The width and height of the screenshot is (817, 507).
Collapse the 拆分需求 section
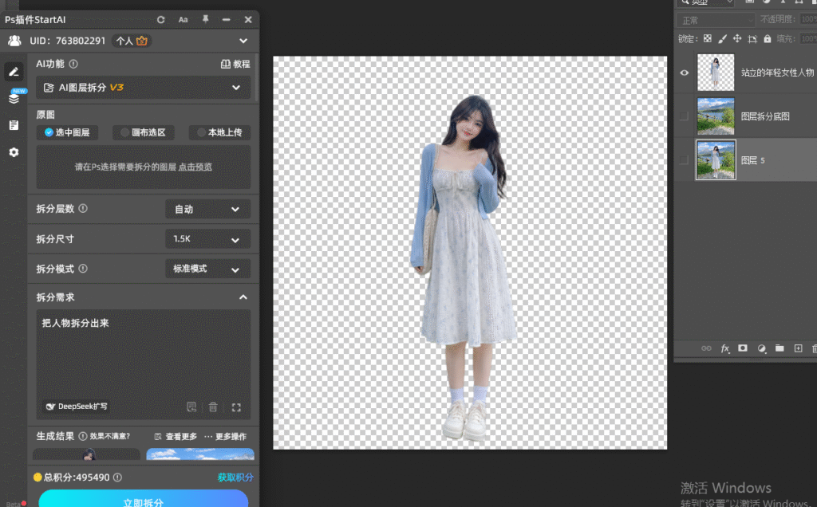[243, 297]
